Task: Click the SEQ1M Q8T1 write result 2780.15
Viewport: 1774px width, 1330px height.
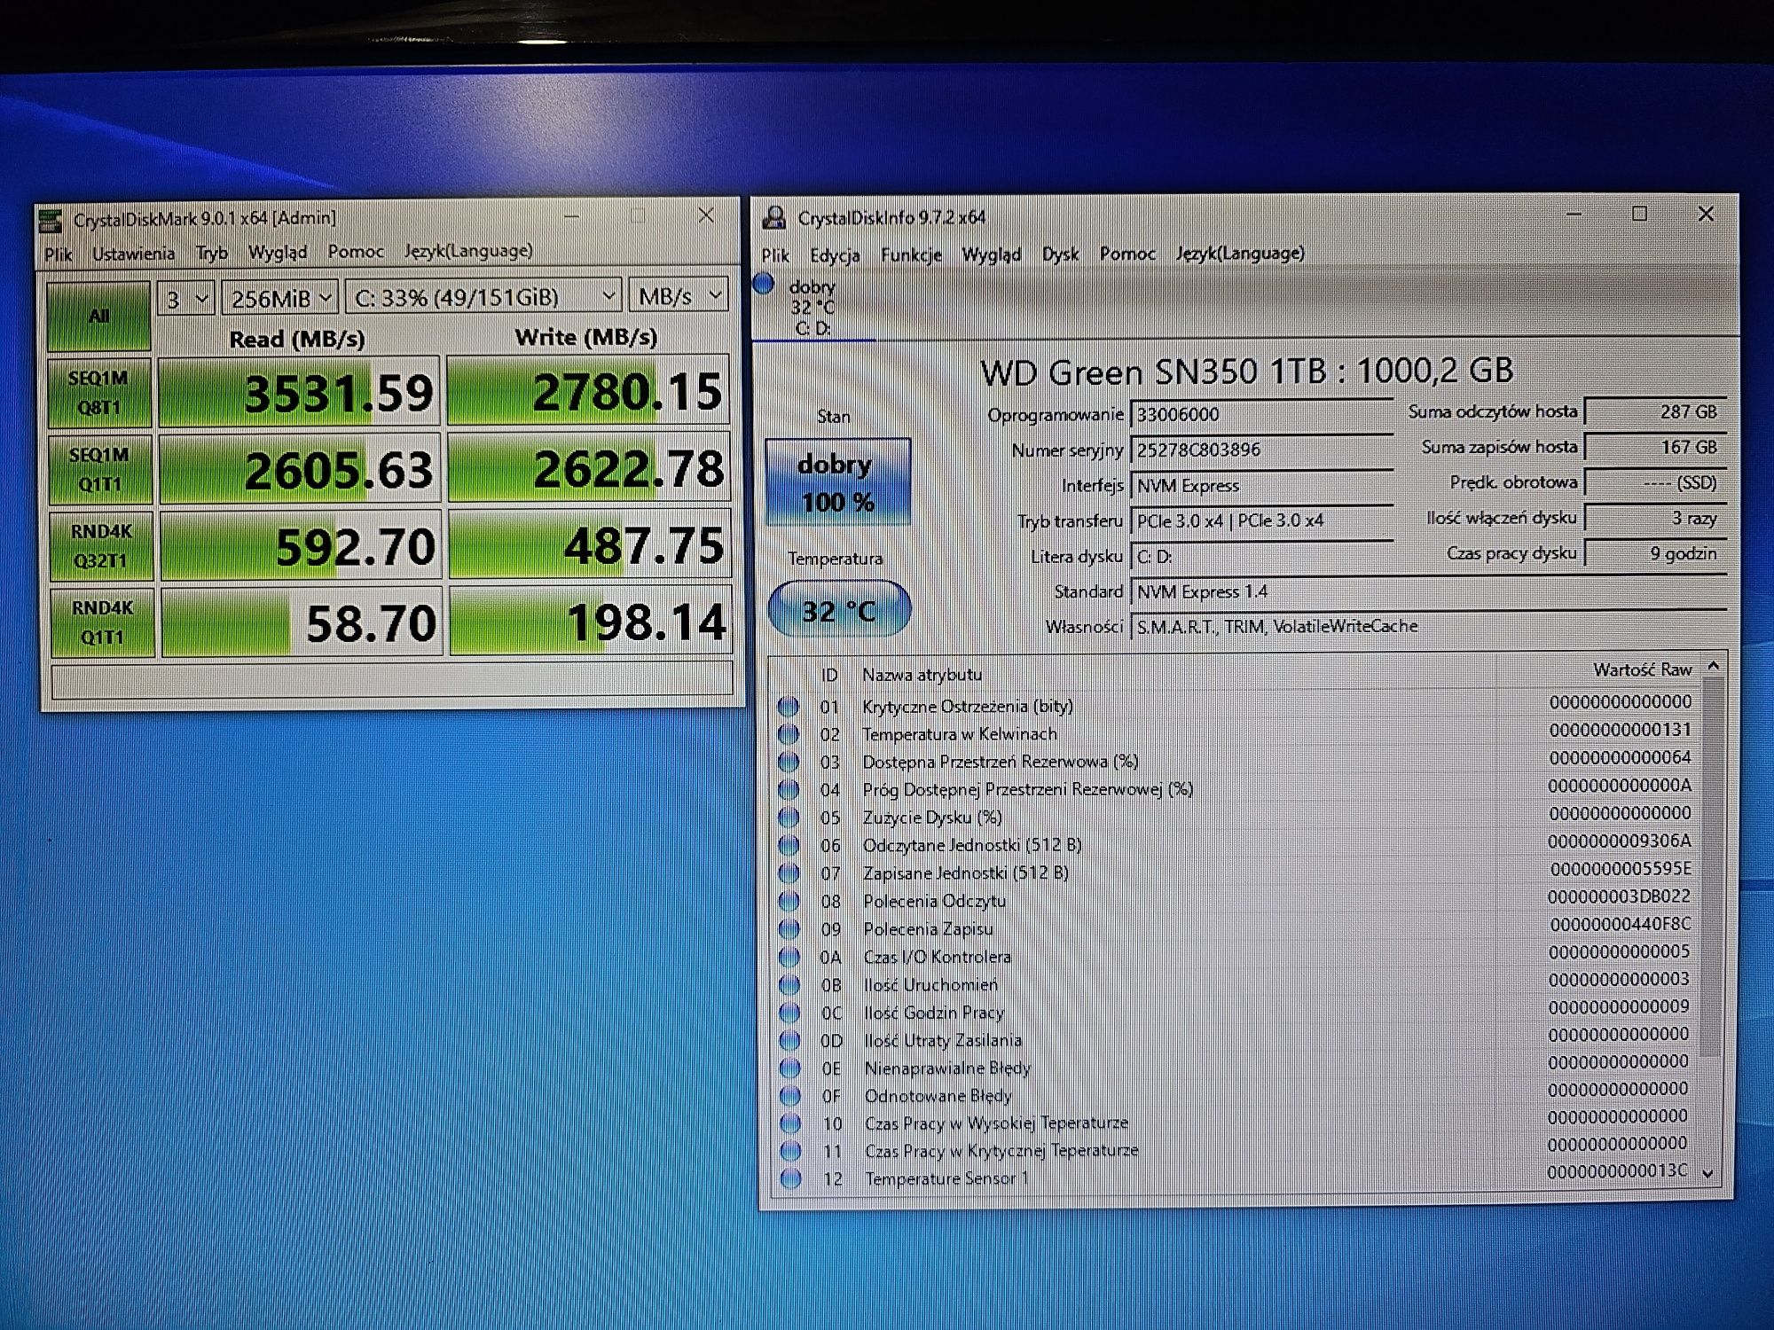Action: click(x=588, y=390)
